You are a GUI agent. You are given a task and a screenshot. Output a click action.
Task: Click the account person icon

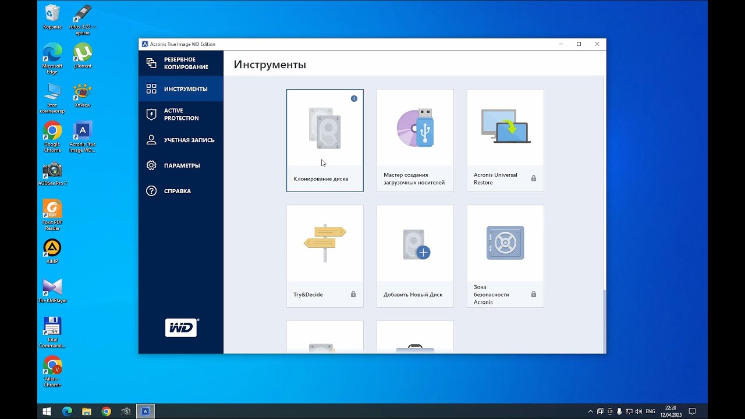click(151, 140)
